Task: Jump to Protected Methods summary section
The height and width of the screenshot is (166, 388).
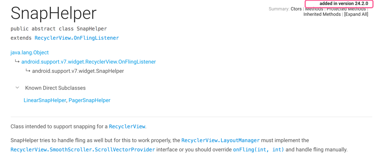Action: (x=346, y=9)
